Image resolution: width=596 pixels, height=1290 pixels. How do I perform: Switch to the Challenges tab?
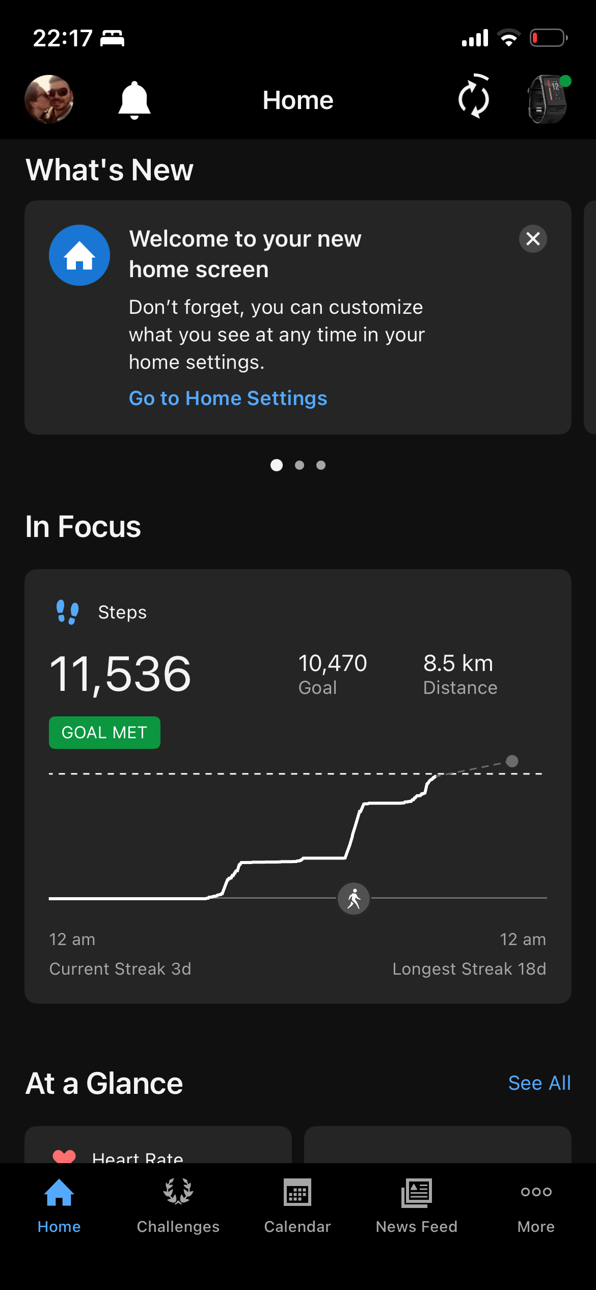(x=178, y=1205)
